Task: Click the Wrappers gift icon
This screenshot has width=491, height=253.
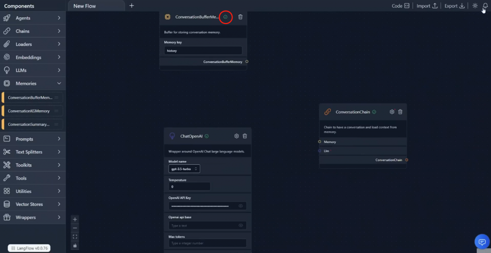Action: pos(7,218)
